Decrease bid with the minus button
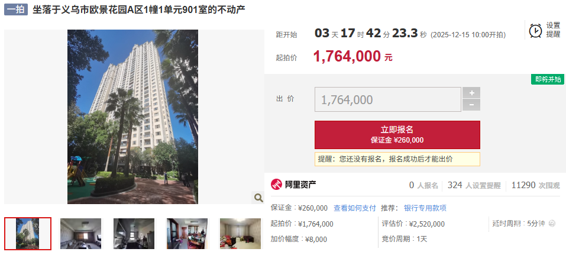The width and height of the screenshot is (566, 255). 471,105
